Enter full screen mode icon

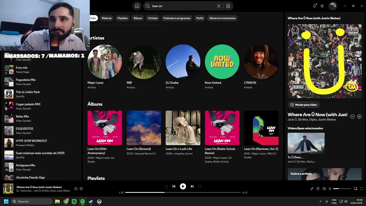pyautogui.click(x=362, y=189)
